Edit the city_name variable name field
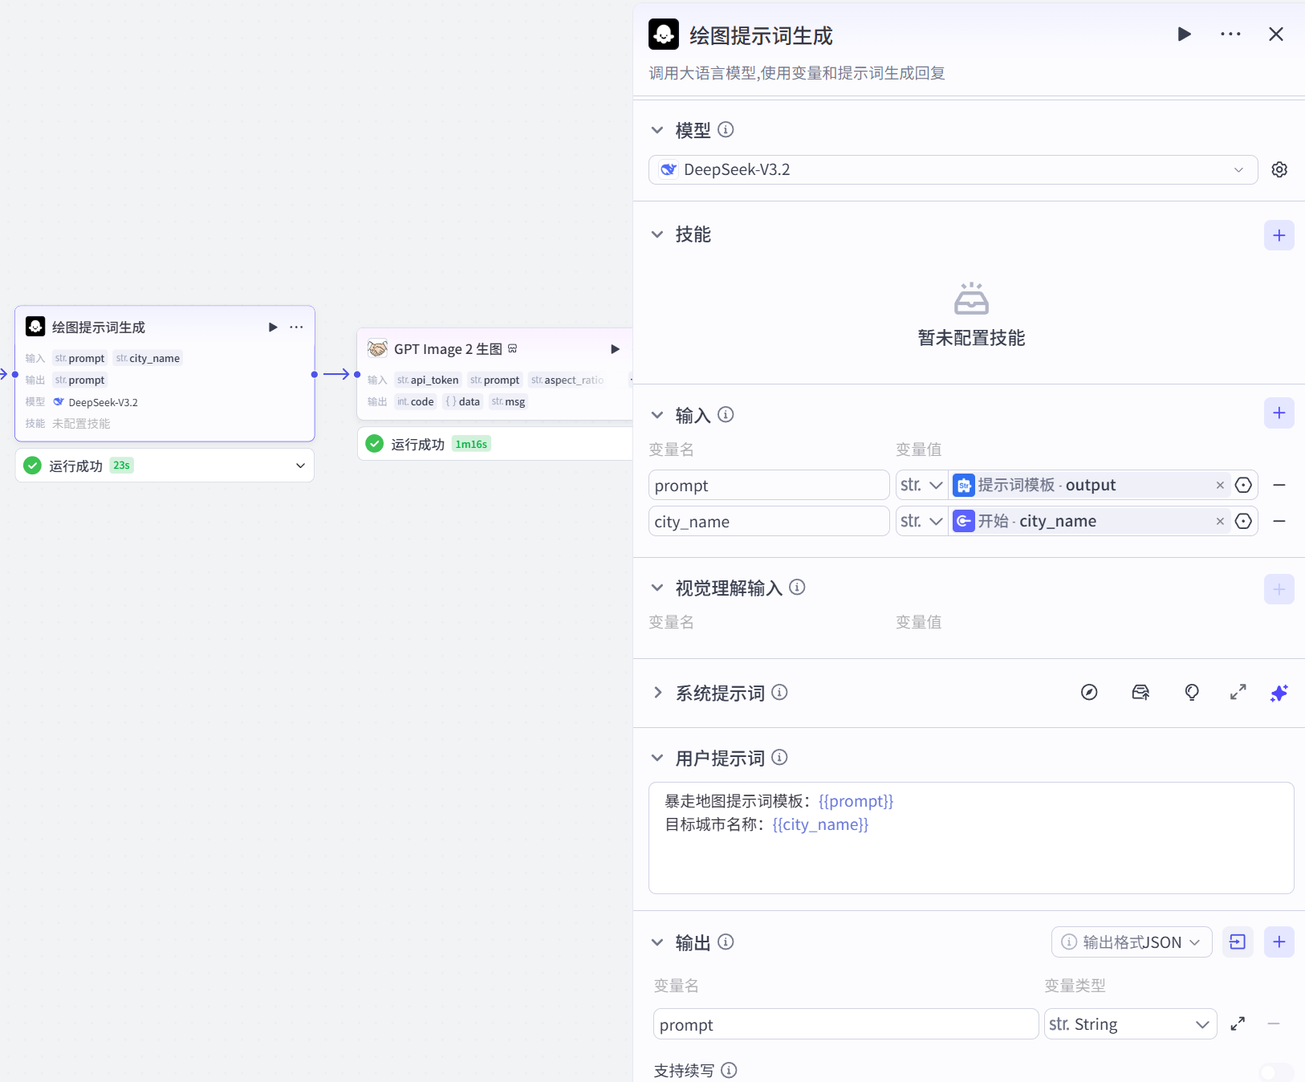Image resolution: width=1305 pixels, height=1082 pixels. pos(769,522)
